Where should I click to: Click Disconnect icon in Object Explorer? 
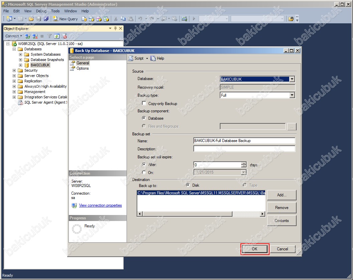point(35,36)
